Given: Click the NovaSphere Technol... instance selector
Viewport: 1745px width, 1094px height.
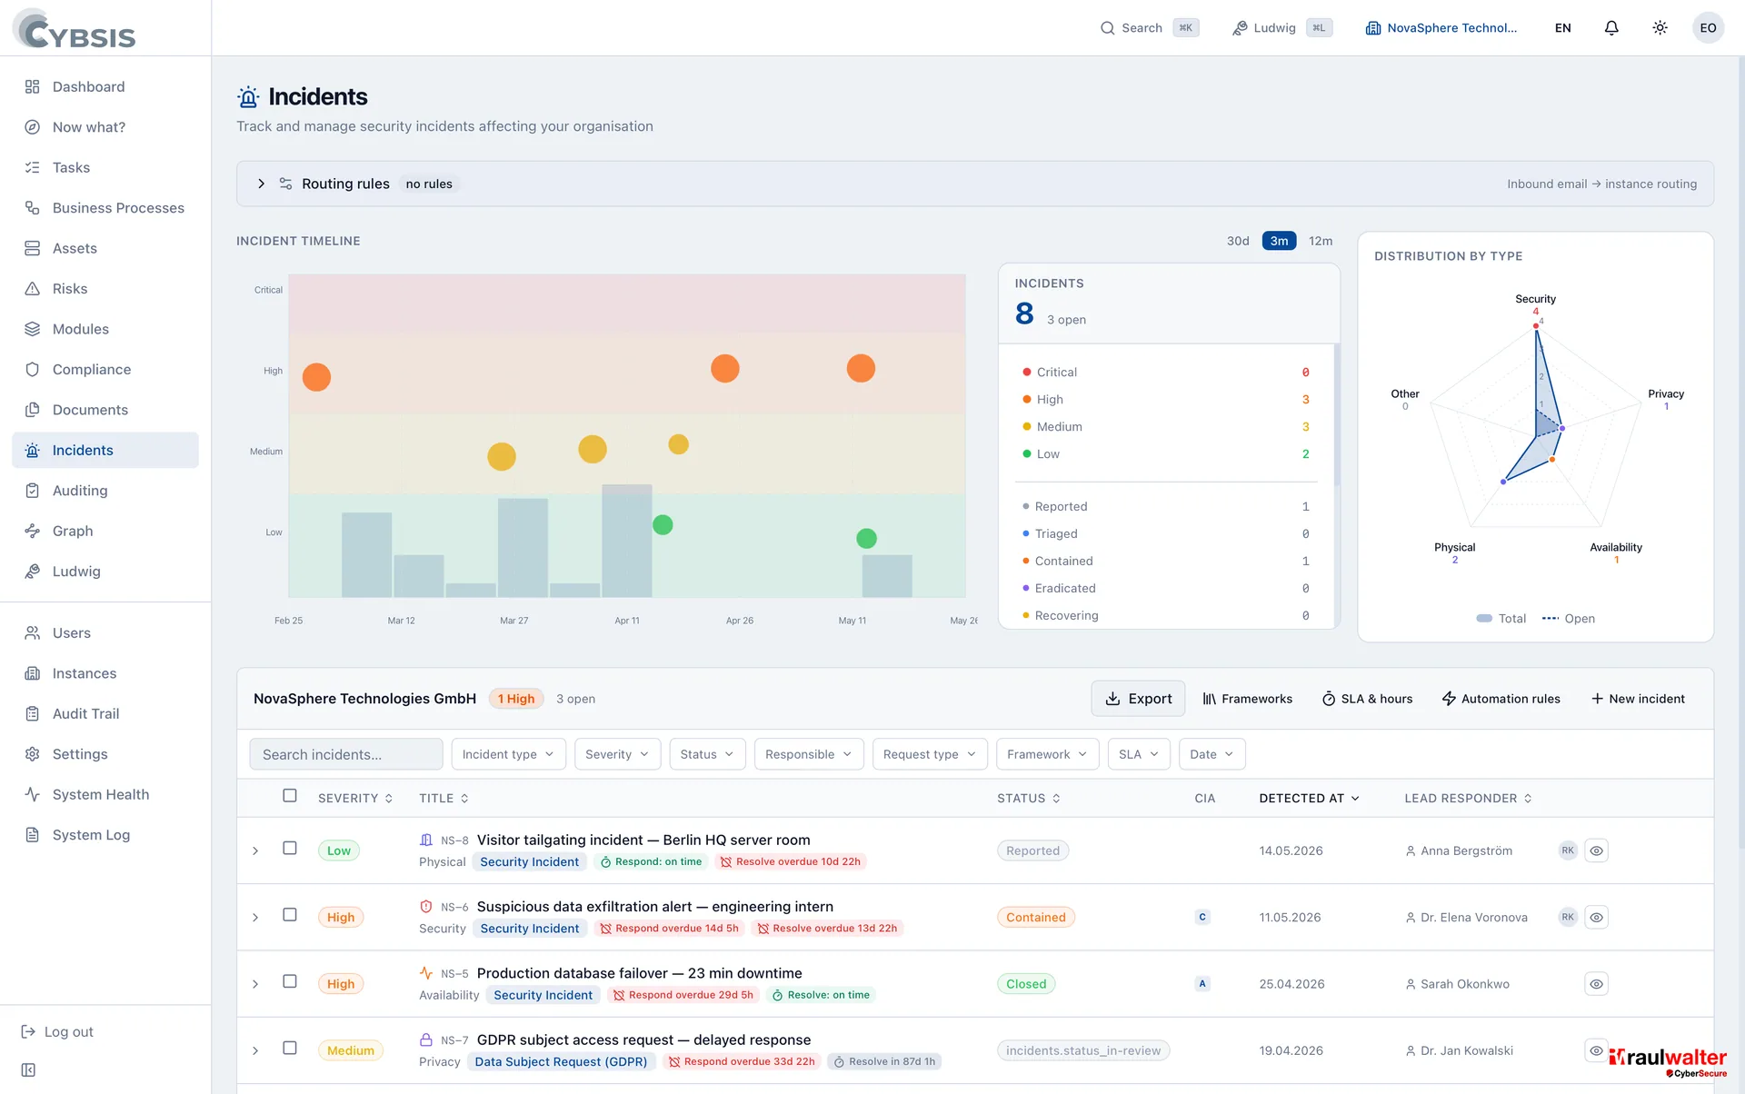Looking at the screenshot, I should coord(1441,28).
